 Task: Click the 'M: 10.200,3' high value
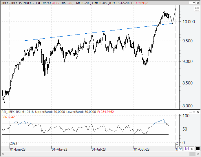85,3
